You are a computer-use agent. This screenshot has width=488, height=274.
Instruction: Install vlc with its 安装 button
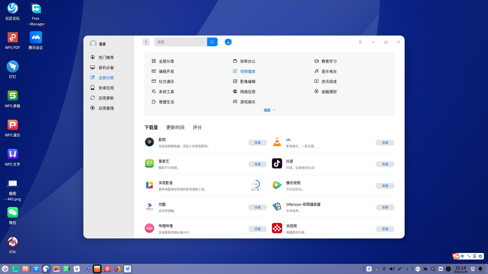(x=385, y=143)
